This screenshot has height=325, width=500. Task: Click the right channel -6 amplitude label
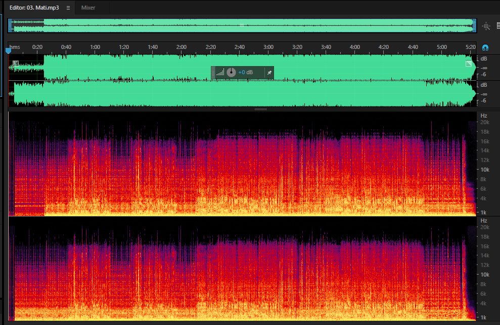point(484,100)
